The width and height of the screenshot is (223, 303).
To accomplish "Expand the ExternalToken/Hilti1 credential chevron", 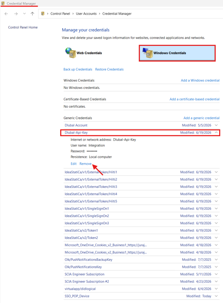I will [216, 172].
